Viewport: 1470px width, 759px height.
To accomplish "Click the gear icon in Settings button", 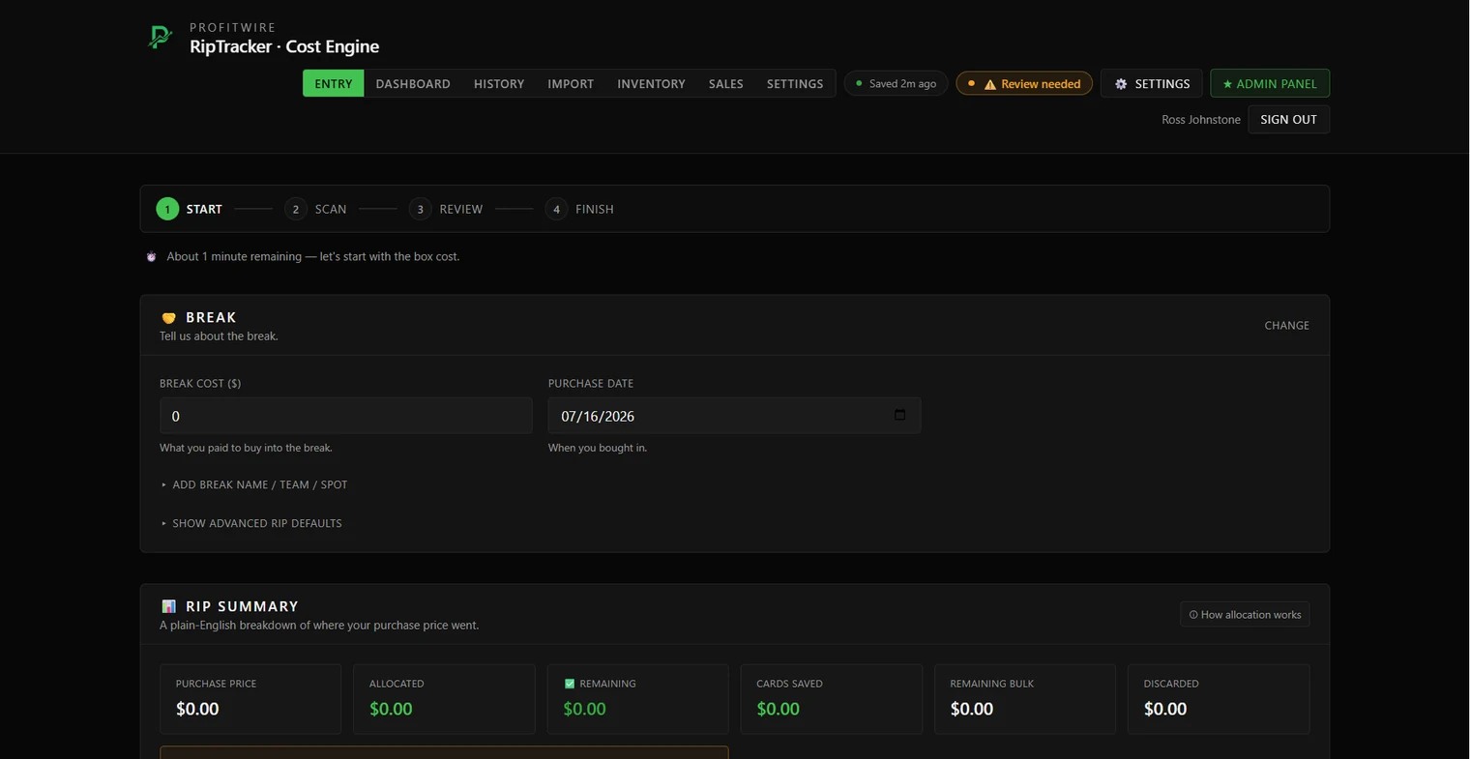I will click(1121, 84).
